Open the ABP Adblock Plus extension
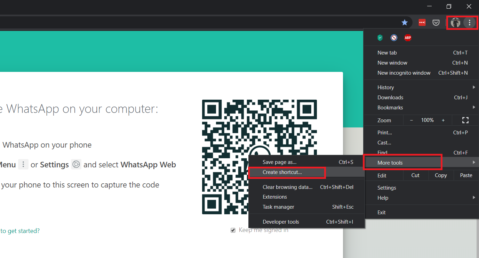This screenshot has height=258, width=479. click(x=408, y=38)
